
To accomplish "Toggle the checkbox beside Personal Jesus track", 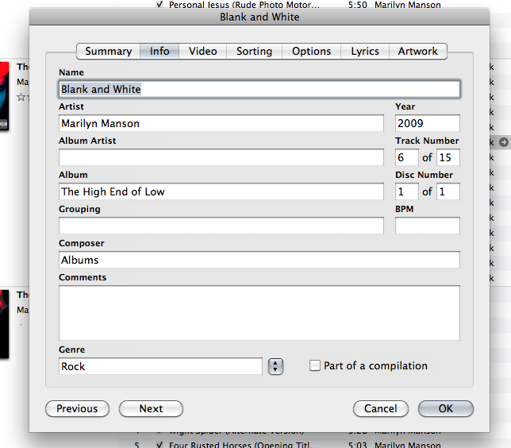I will pos(159,4).
